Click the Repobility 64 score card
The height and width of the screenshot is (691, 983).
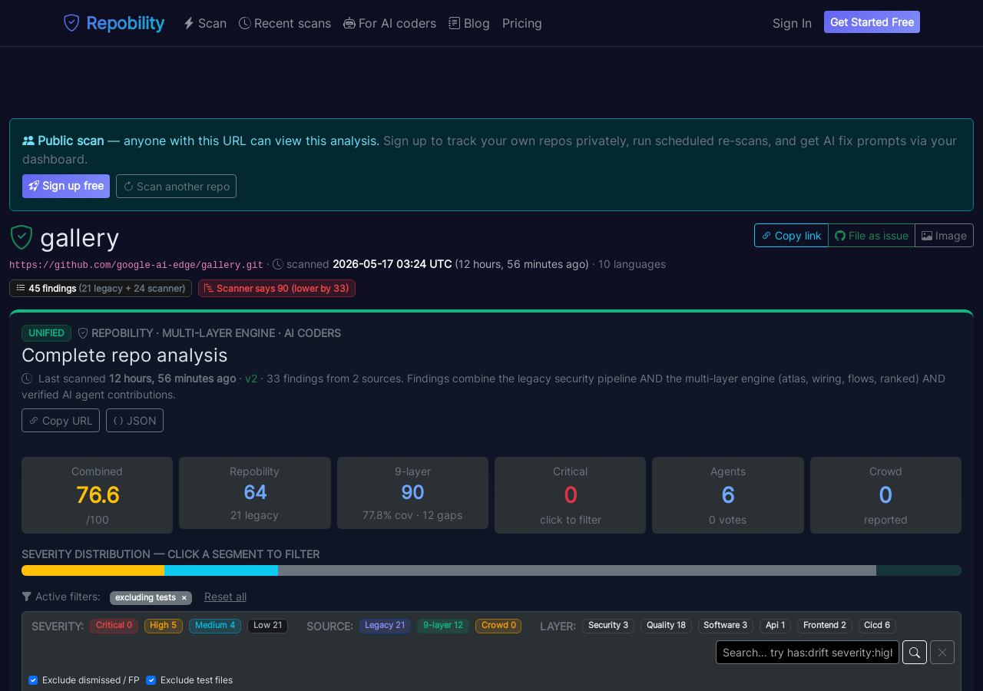pos(255,493)
